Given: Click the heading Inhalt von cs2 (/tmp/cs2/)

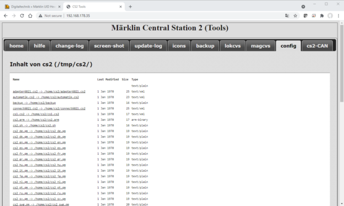Looking at the screenshot, I should 51,64.
